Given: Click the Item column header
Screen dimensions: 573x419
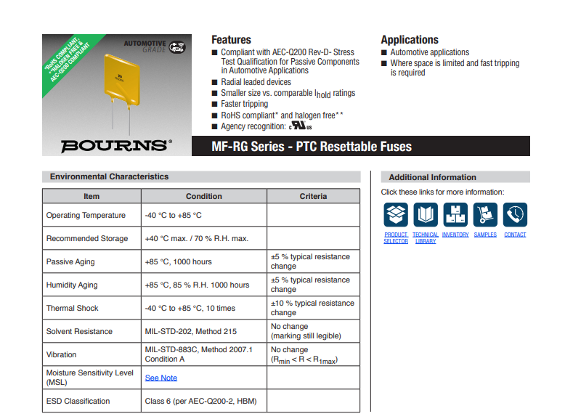Looking at the screenshot, I should pyautogui.click(x=92, y=196).
